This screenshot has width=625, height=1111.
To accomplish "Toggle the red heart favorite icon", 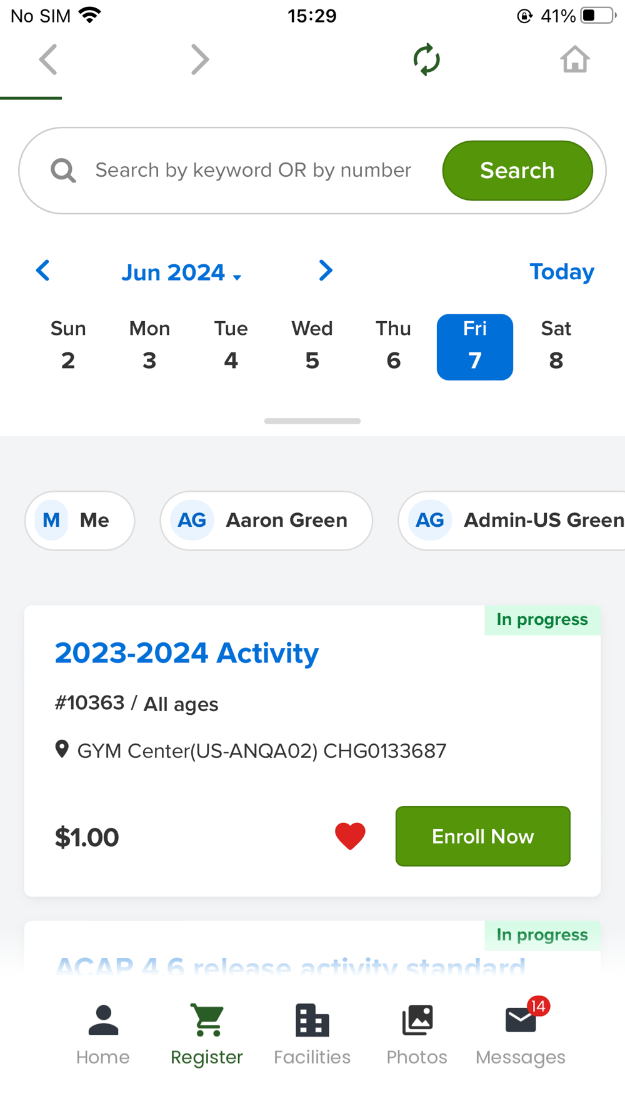I will pos(350,836).
